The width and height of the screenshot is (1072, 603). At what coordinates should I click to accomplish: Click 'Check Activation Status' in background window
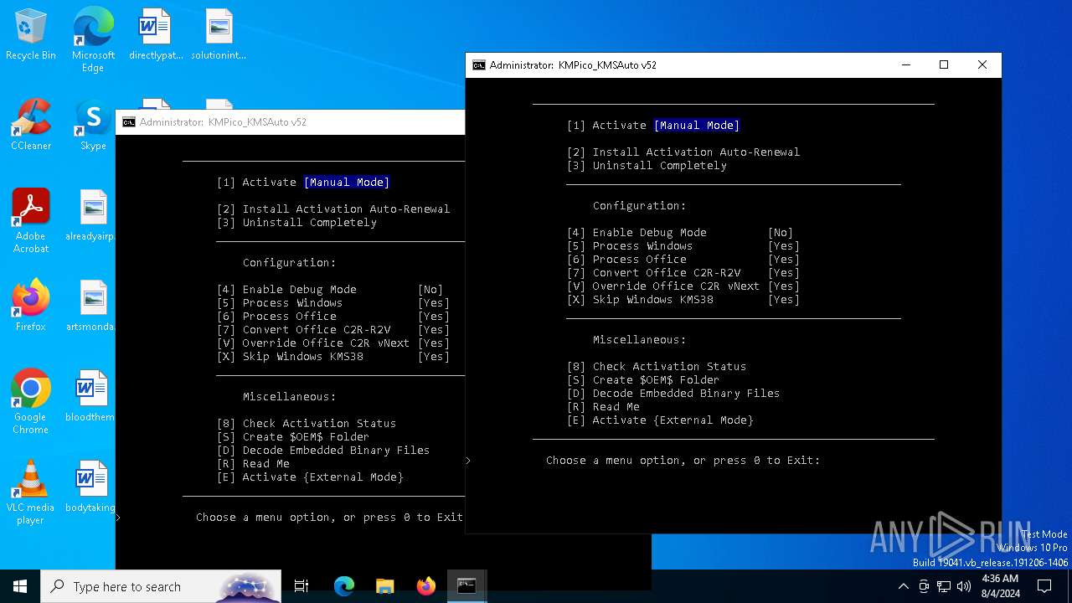tap(320, 424)
